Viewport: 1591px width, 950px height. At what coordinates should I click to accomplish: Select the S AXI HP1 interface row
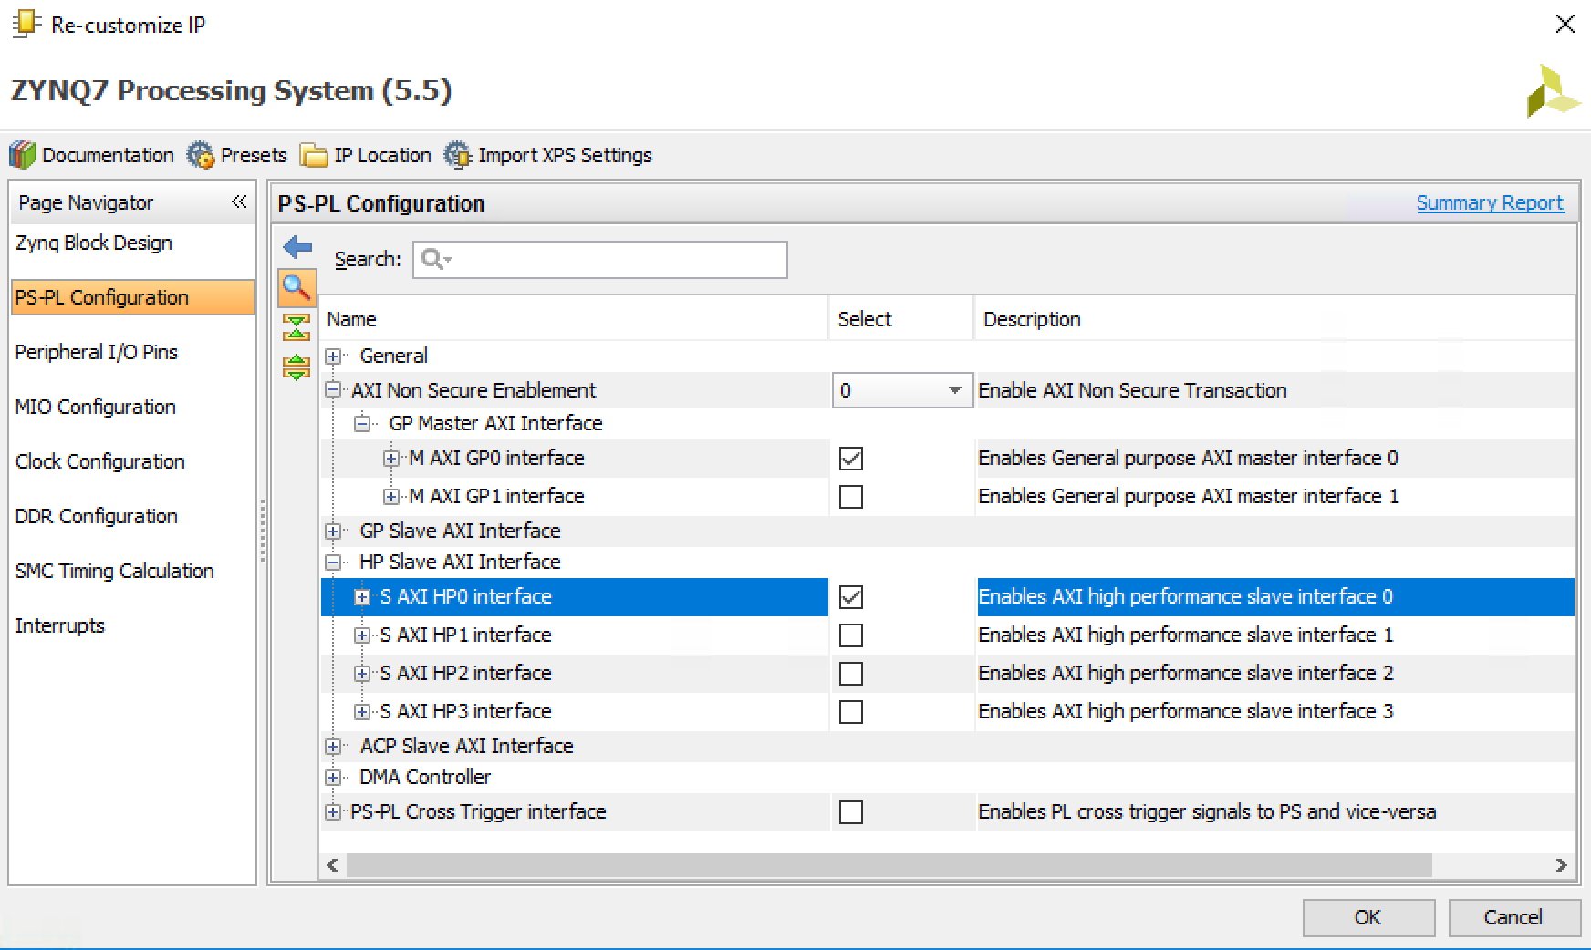click(948, 635)
